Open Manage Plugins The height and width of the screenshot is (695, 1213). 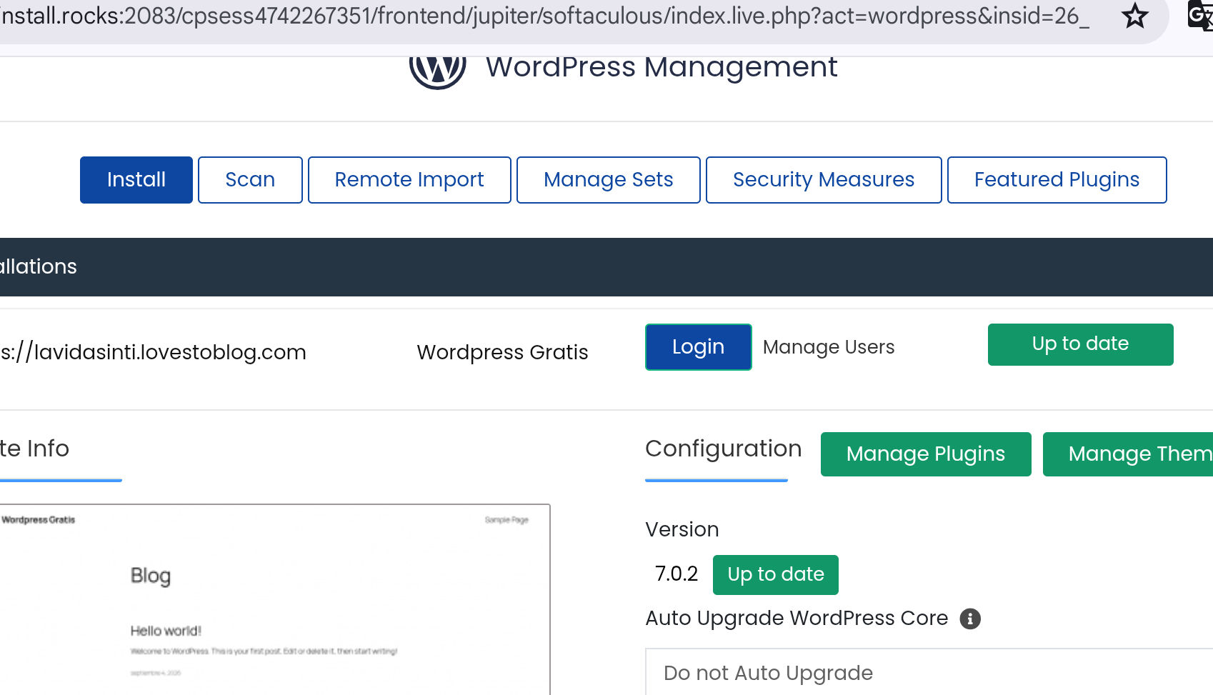point(926,454)
